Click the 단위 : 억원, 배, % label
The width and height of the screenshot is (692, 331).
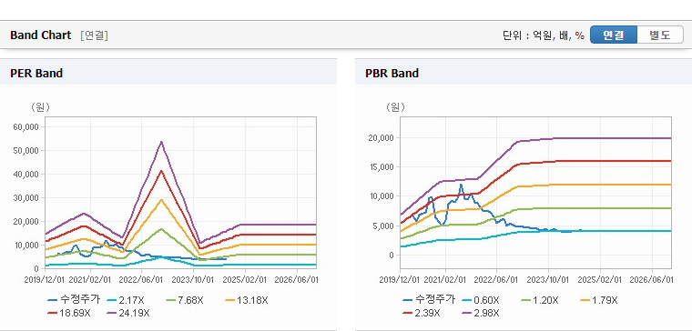coord(544,35)
